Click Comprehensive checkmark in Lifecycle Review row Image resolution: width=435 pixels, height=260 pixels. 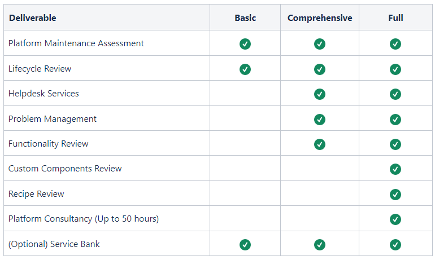pyautogui.click(x=320, y=69)
